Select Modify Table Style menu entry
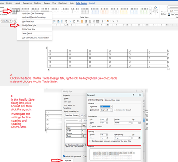The height and width of the screenshot is (162, 178). pyautogui.click(x=29, y=25)
